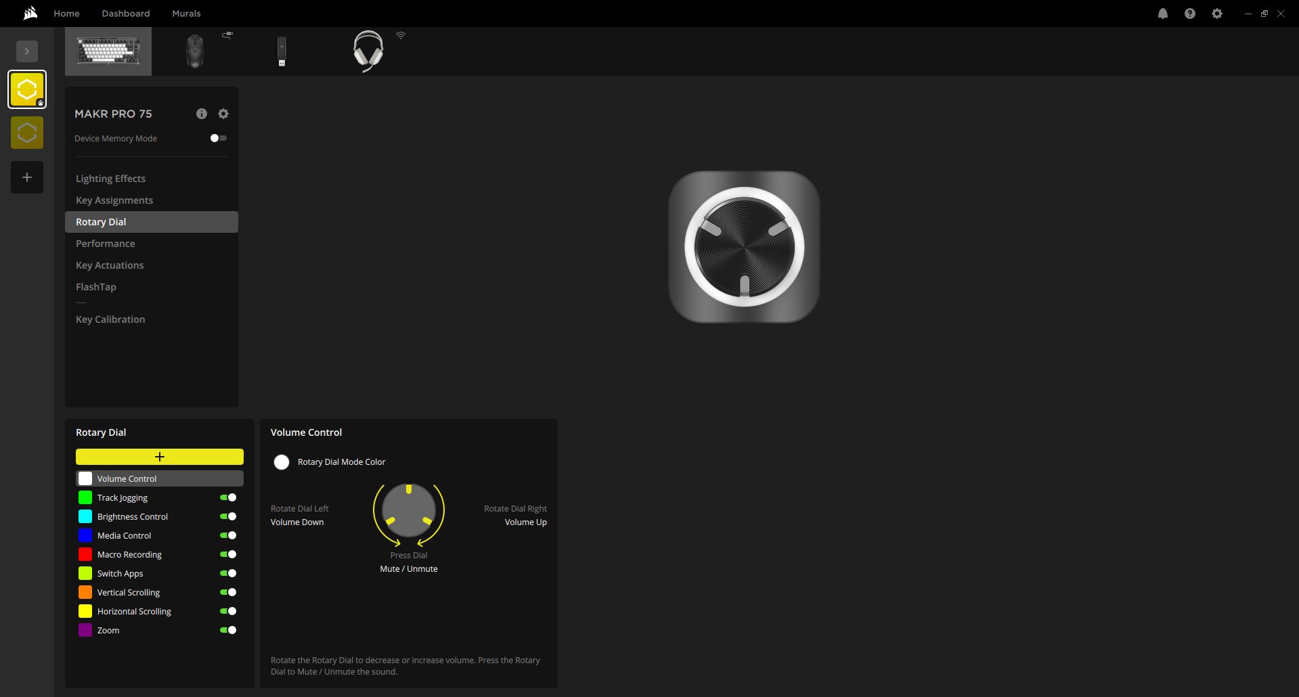
Task: Go to Lighting Effects section
Action: click(110, 179)
